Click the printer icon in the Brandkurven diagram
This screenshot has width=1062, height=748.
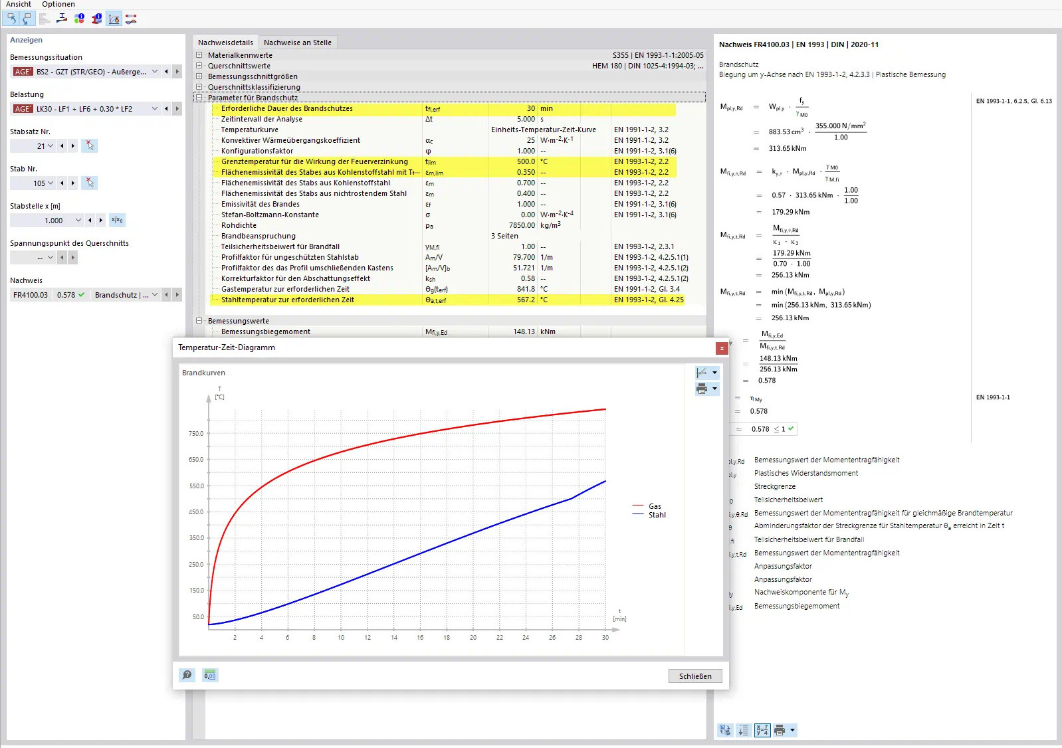(702, 389)
